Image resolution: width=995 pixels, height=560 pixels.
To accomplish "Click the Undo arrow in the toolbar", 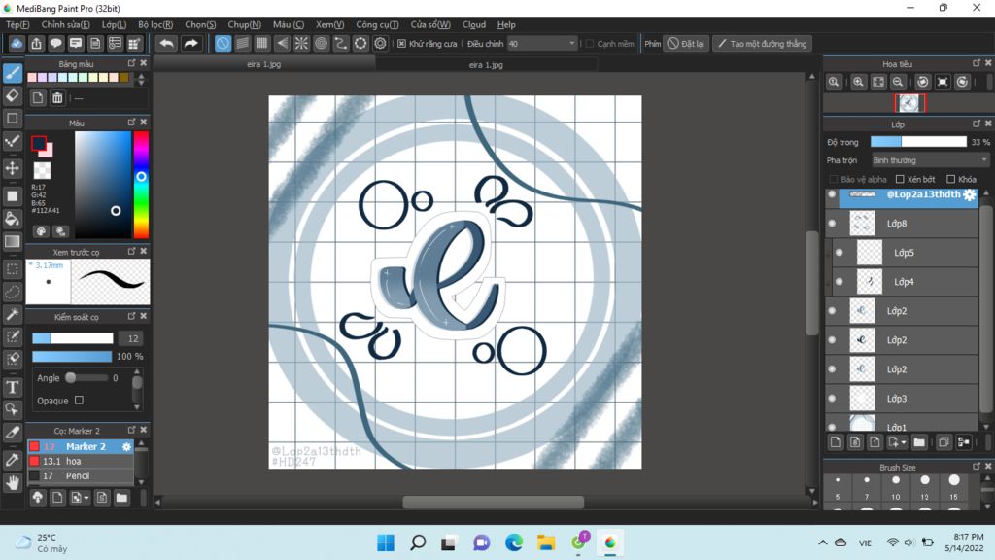I will point(167,43).
